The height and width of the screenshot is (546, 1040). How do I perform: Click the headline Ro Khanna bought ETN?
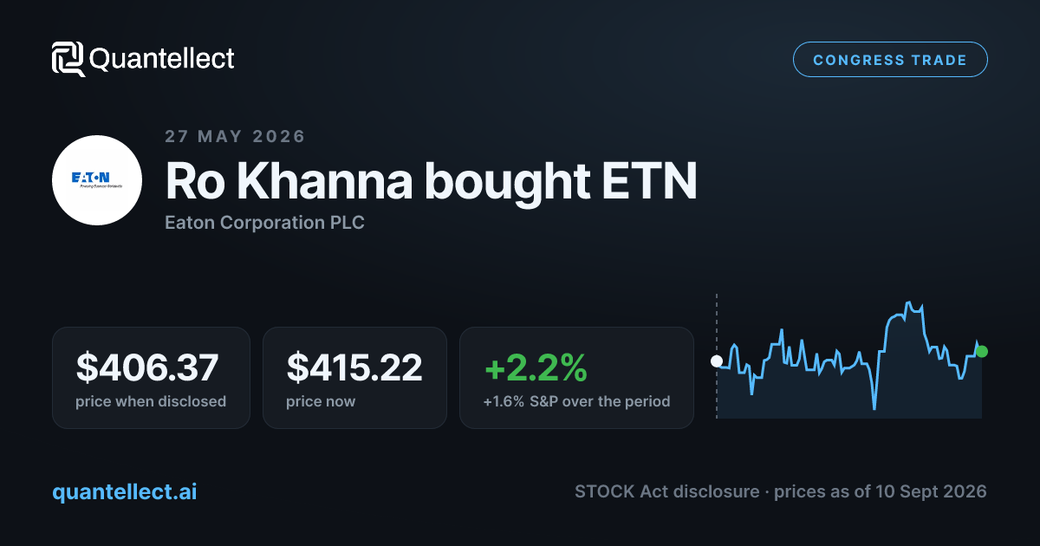[431, 181]
